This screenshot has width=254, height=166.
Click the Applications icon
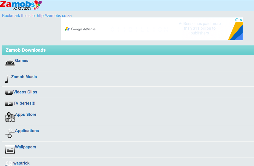(x=10, y=133)
